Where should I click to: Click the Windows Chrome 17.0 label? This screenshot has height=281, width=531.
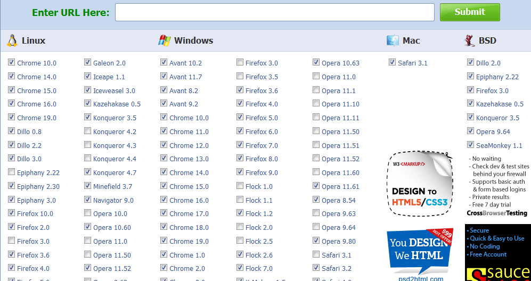point(189,213)
